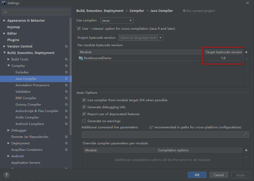Click Compiler in the breadcrumb
This screenshot has width=254, height=181.
pyautogui.click(x=137, y=11)
